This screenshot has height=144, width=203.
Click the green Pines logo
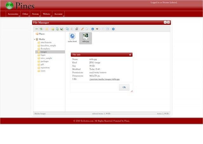(x=10, y=6)
